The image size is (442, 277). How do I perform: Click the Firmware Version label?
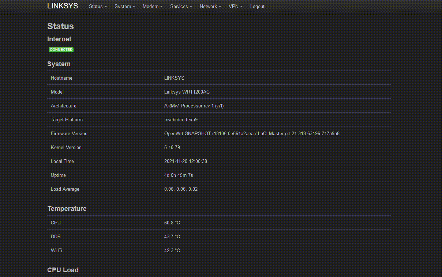tap(69, 133)
